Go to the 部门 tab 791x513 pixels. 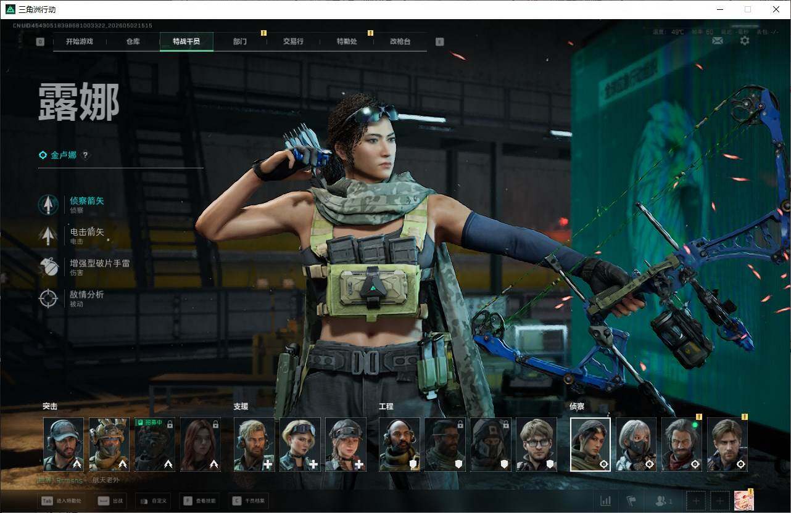[x=240, y=42]
